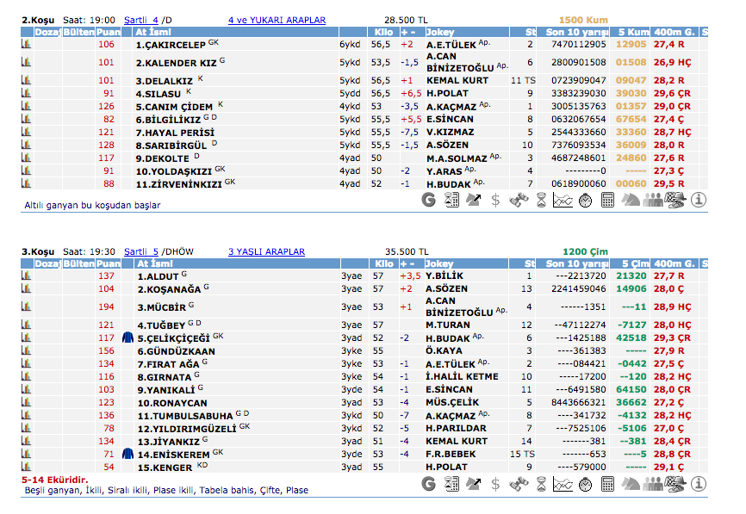Click the 3 YAŞLI ARAPLAR link

[x=266, y=251]
